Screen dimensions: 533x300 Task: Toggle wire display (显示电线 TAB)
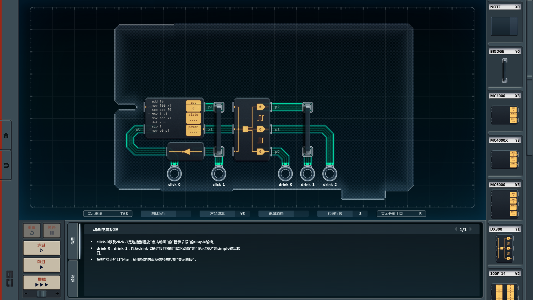click(x=107, y=214)
